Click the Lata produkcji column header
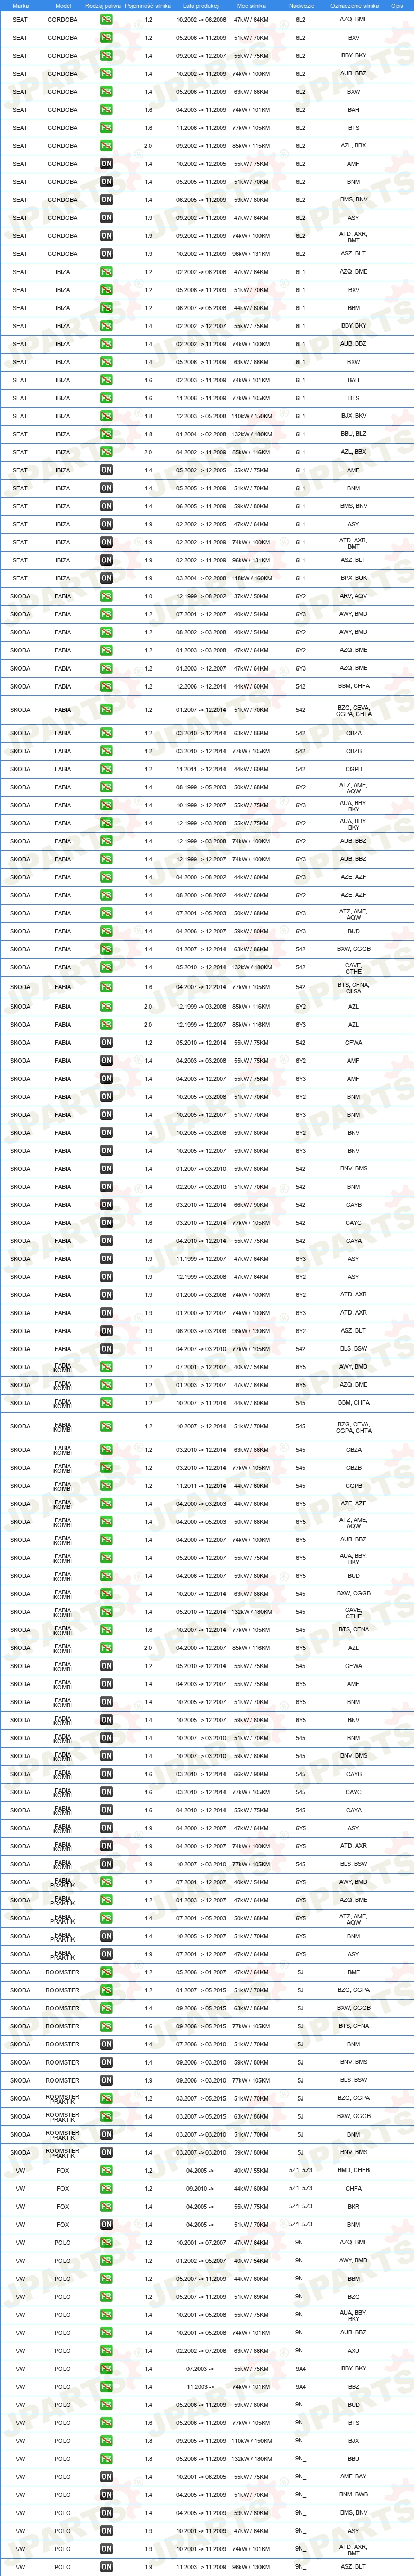Screen dimensions: 414x2576 coord(201,5)
